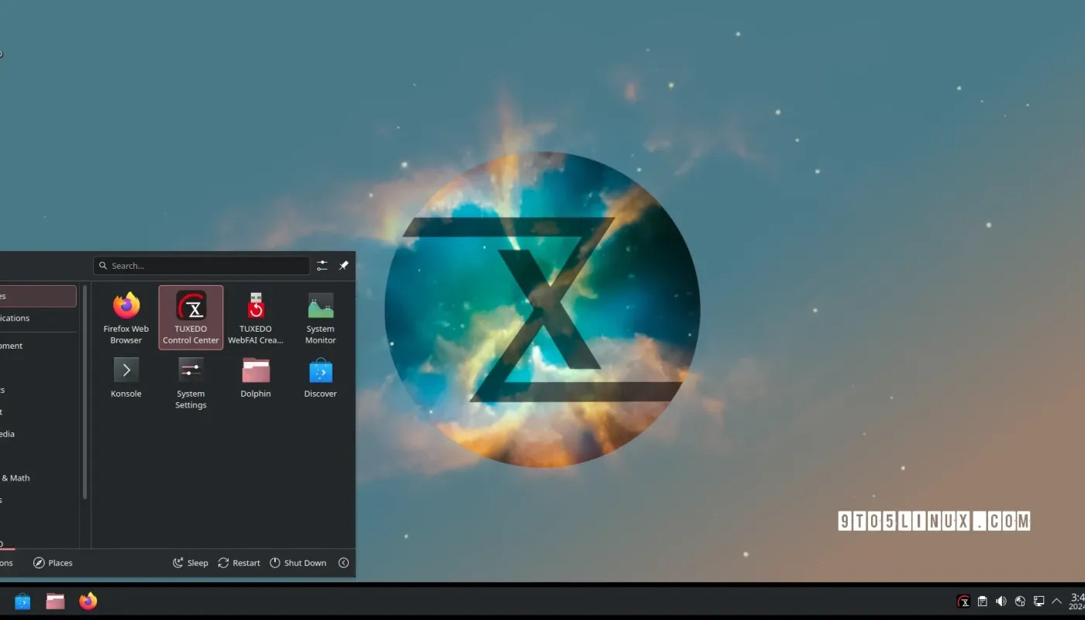Screen dimensions: 1085x620
Task: Put the computer to Sleep
Action: tap(191, 563)
